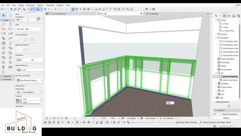The width and height of the screenshot is (241, 136).
Task: Click Outline Polygon with Magic Wand
Action: 215,122
